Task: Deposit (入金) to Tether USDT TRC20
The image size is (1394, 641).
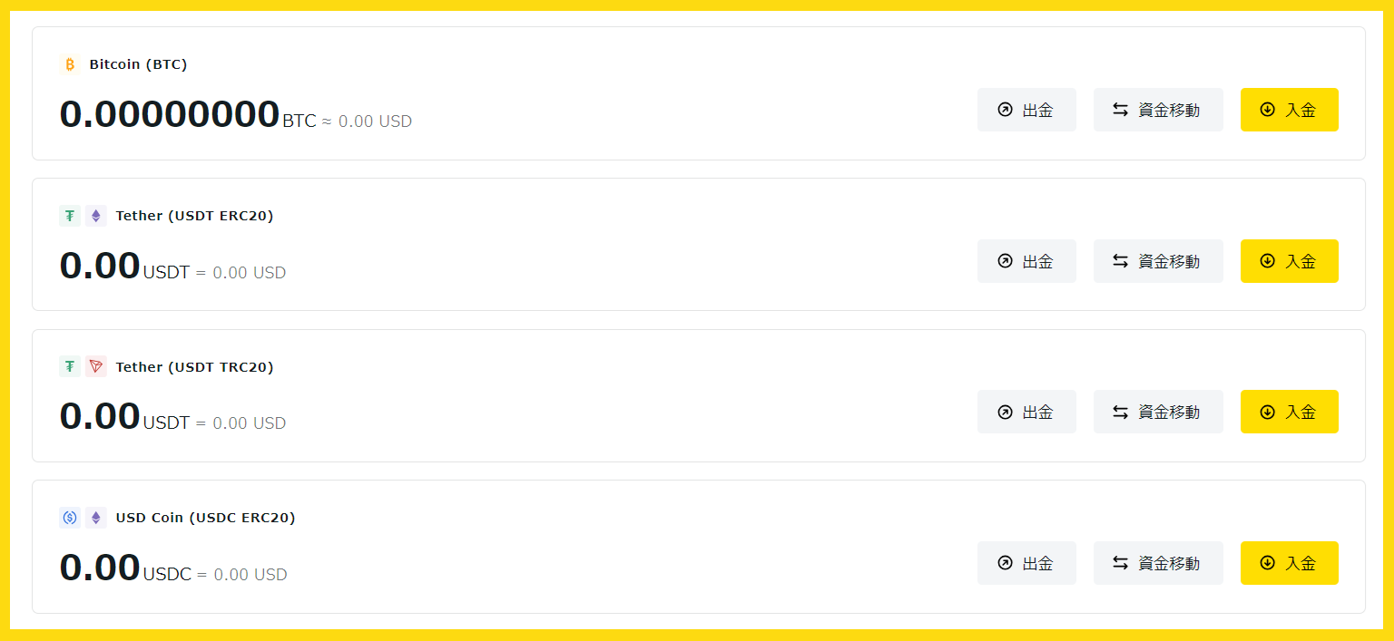Action: (x=1289, y=412)
